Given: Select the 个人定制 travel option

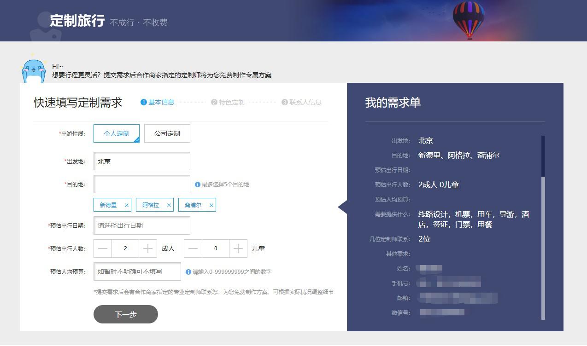Looking at the screenshot, I should pyautogui.click(x=116, y=133).
